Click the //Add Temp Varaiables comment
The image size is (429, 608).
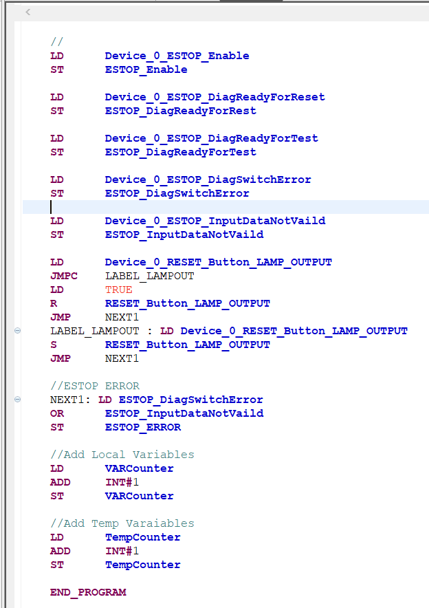(x=122, y=523)
